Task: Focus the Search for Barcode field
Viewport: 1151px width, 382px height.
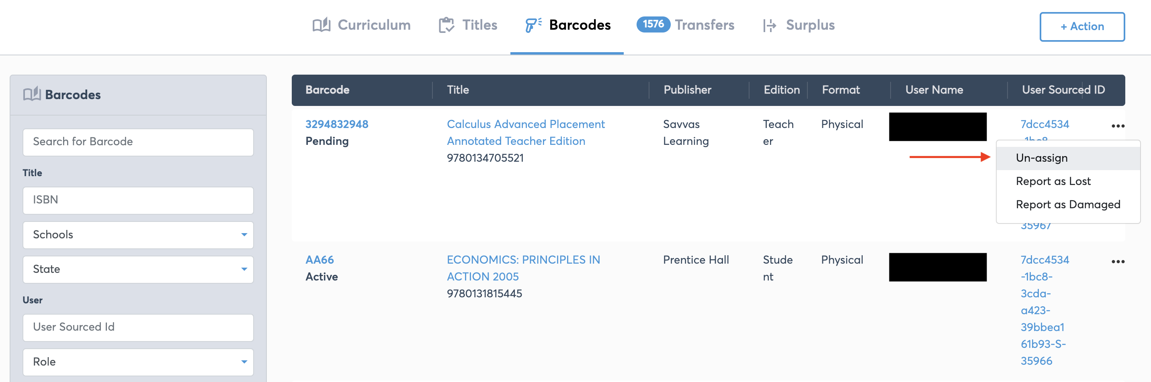Action: tap(138, 142)
